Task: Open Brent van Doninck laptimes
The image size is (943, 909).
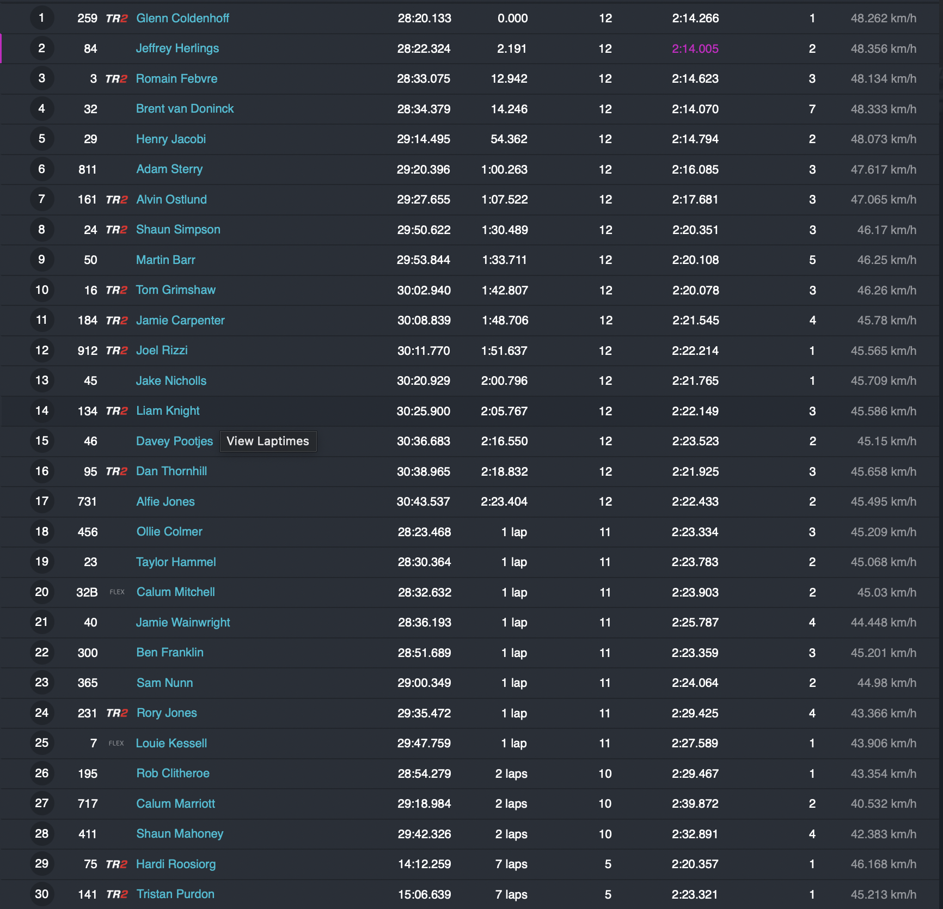Action: (185, 109)
